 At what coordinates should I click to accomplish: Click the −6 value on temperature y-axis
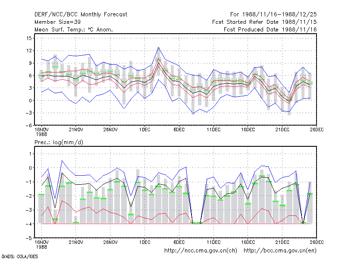click(x=28, y=125)
